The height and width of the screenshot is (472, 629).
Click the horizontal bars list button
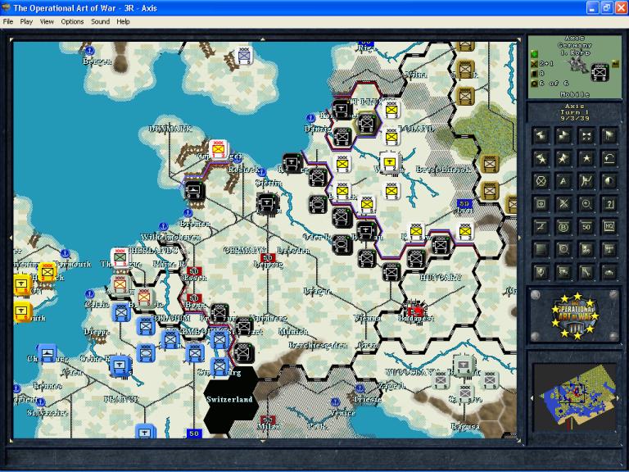[541, 250]
